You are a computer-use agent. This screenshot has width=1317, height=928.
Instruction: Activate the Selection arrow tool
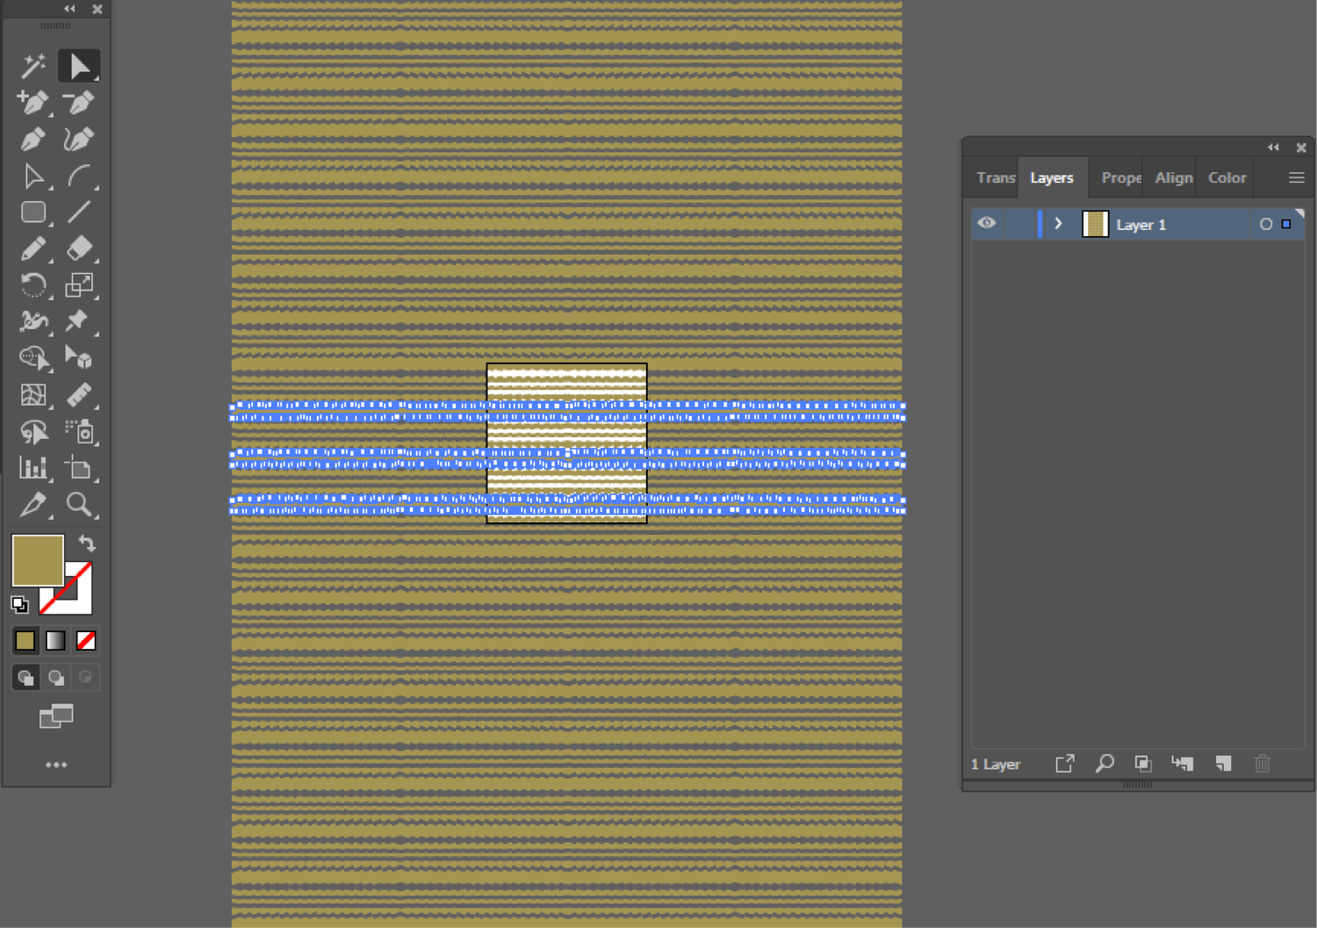(x=79, y=66)
